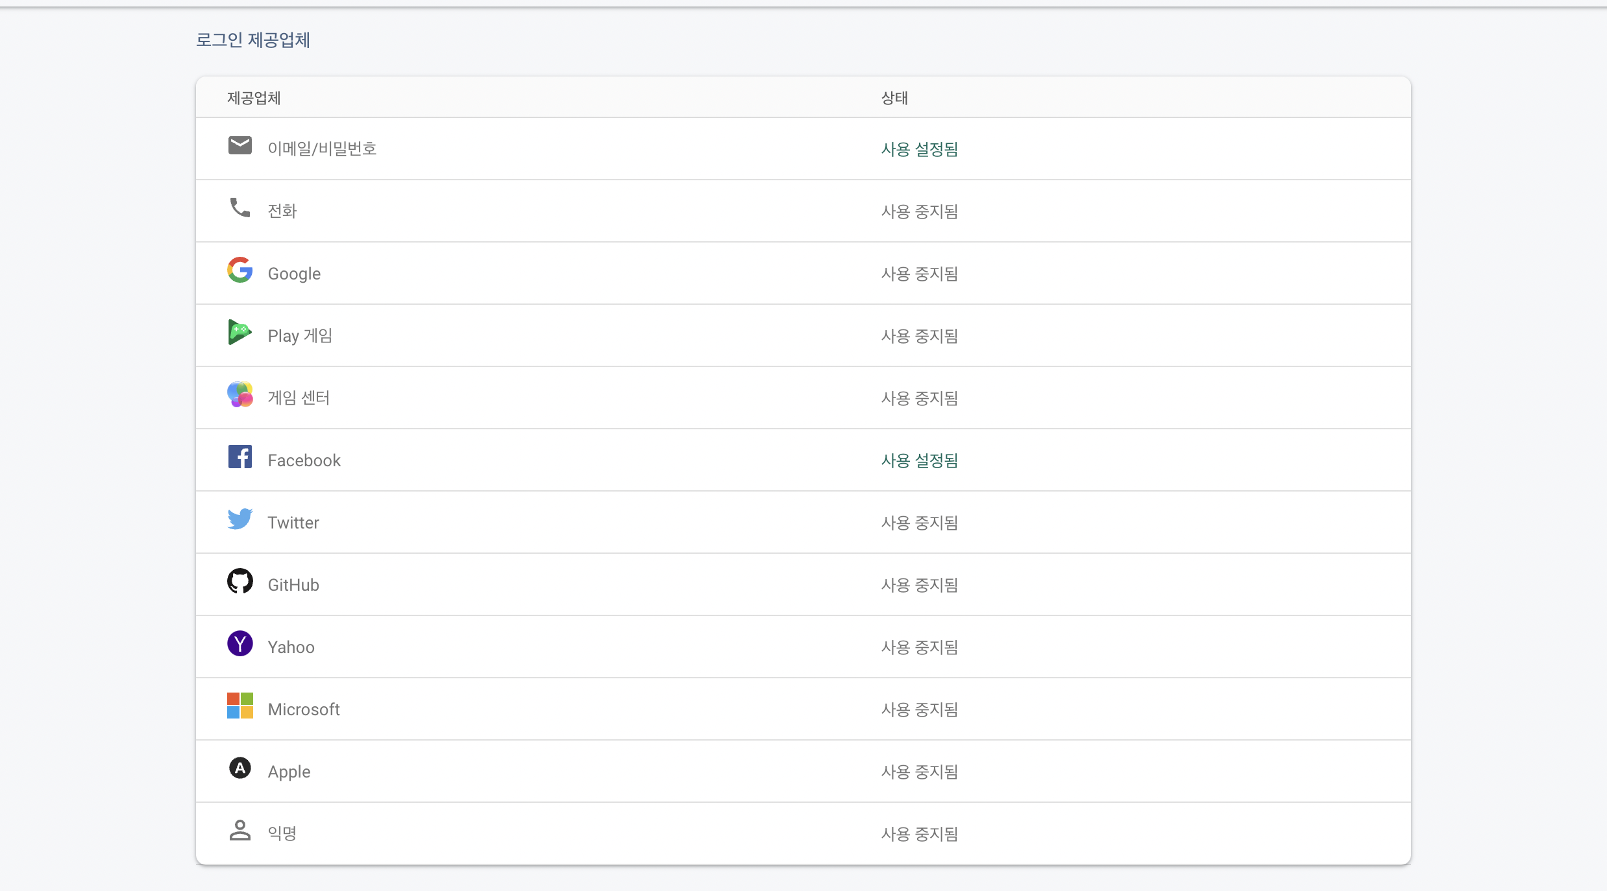The width and height of the screenshot is (1607, 891).
Task: Open the 이메일/비밀번호 provider row
Action: point(322,148)
